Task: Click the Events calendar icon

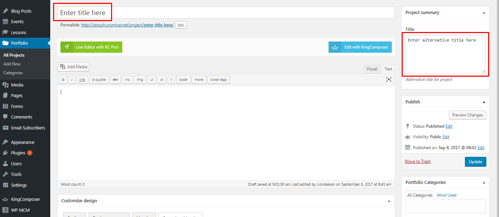Action: pyautogui.click(x=5, y=22)
